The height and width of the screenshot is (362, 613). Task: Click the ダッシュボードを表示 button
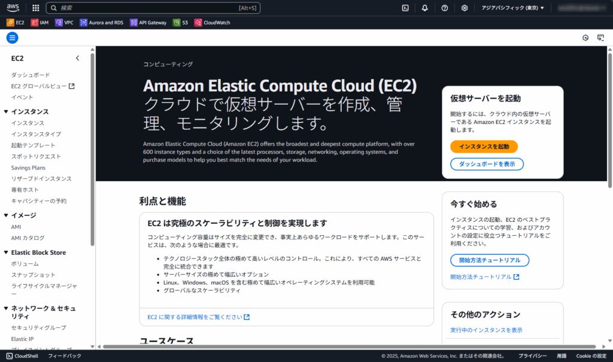(x=487, y=164)
